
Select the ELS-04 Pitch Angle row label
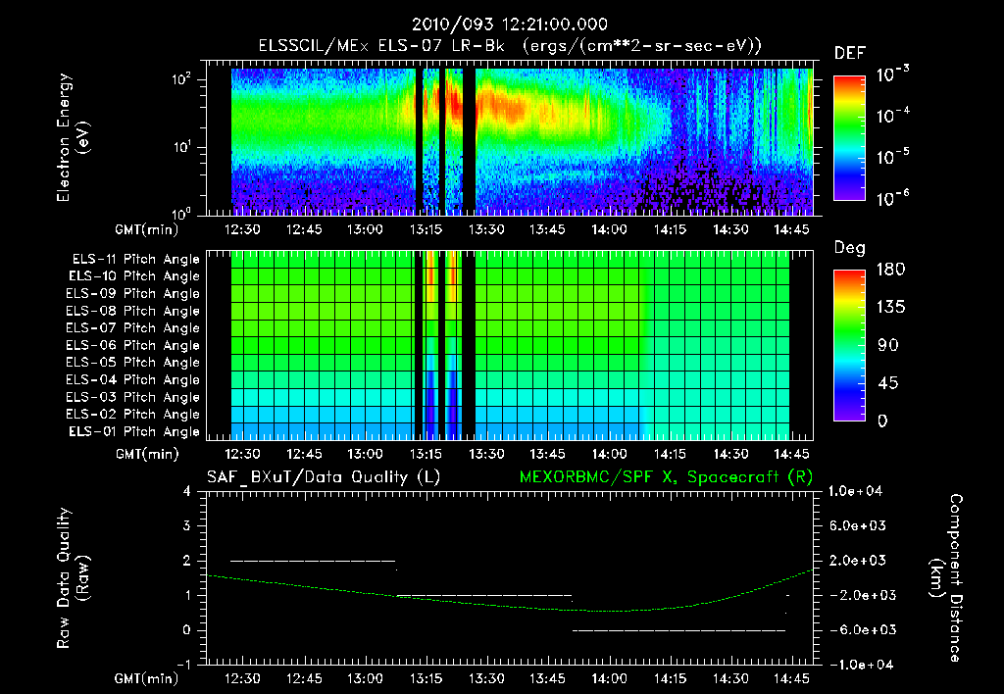(133, 379)
